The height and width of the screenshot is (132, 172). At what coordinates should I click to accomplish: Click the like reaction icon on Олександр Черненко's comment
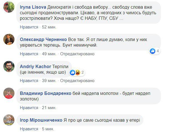tap(160, 51)
